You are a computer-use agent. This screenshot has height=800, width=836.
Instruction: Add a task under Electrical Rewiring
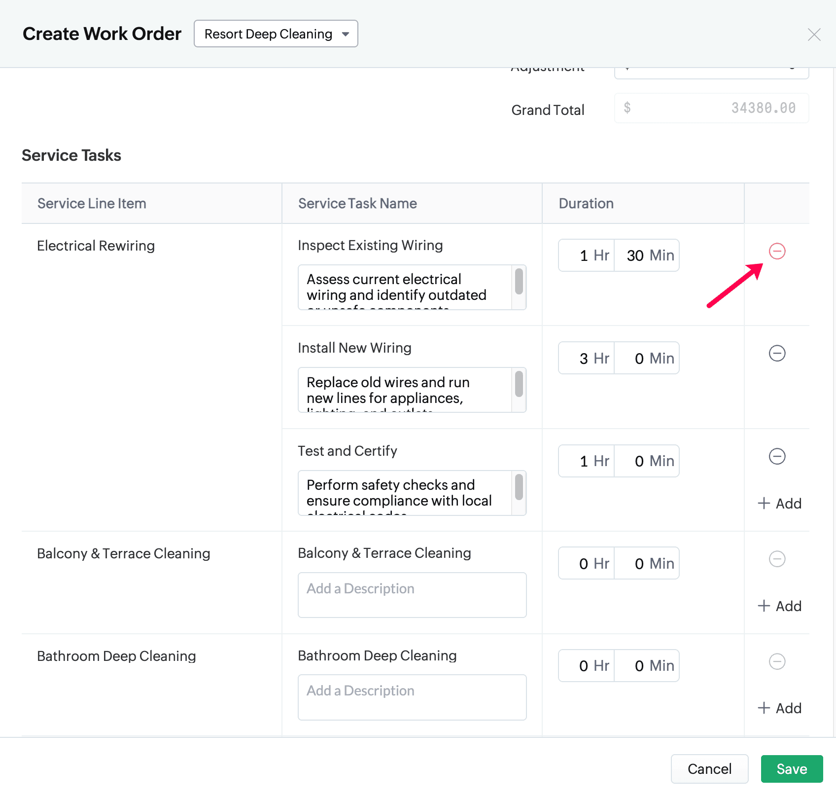779,504
